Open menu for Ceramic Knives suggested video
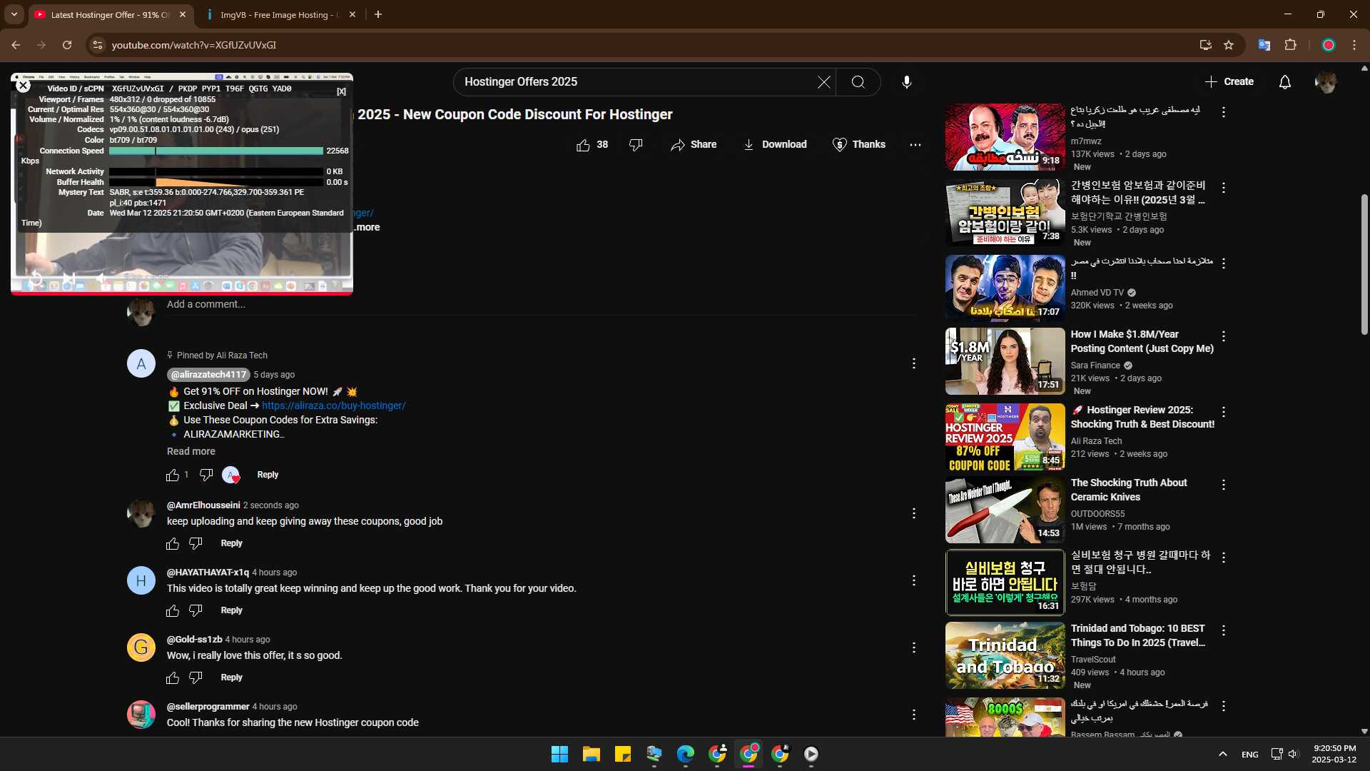Image resolution: width=1370 pixels, height=771 pixels. (x=1224, y=485)
